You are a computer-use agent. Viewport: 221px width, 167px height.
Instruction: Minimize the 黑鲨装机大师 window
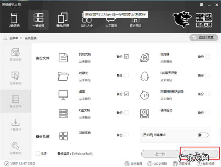pyautogui.click(x=209, y=5)
